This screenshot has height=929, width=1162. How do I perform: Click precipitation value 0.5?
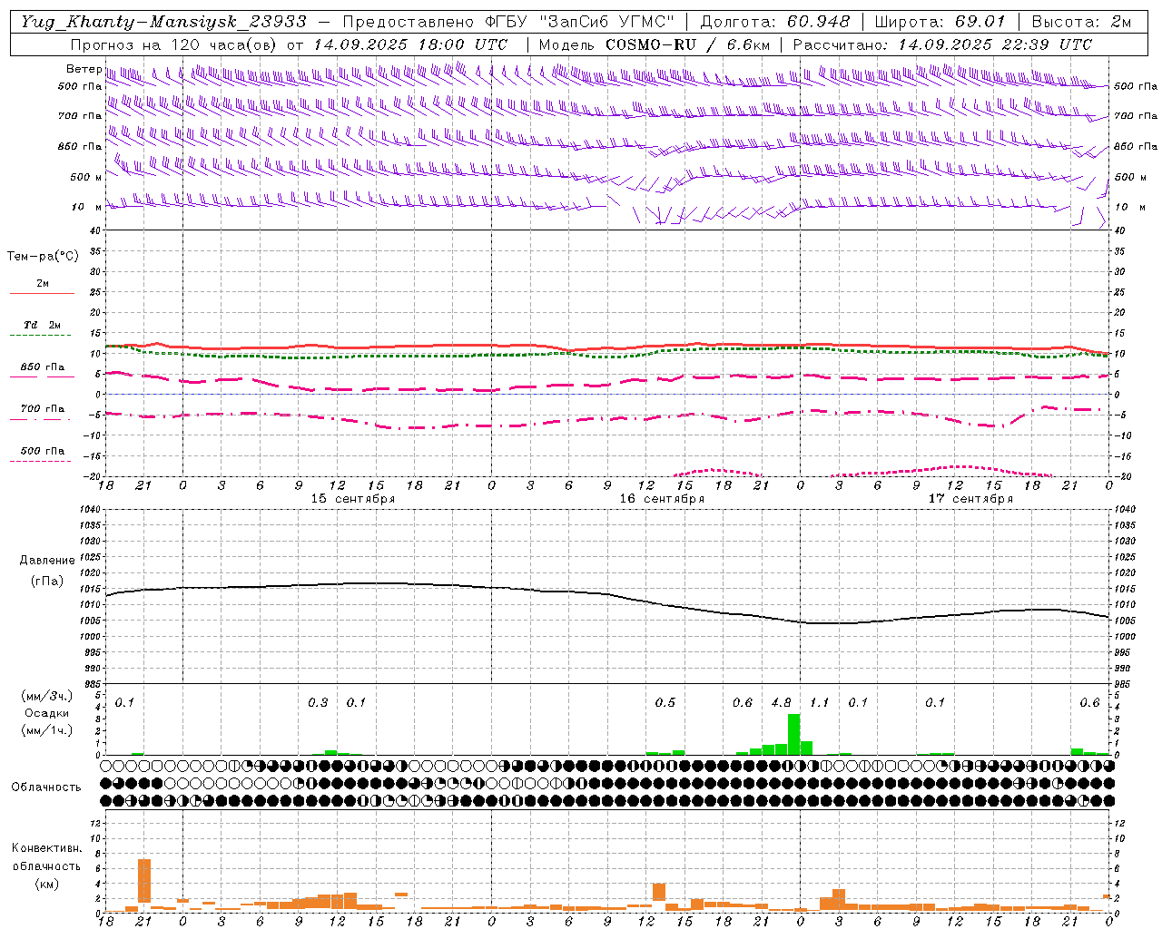pyautogui.click(x=665, y=702)
